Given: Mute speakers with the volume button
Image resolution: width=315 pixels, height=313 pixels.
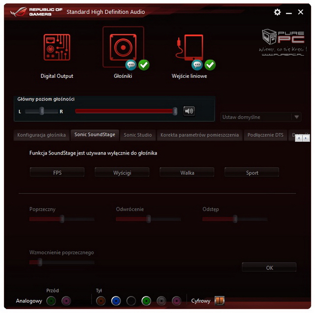Looking at the screenshot, I should [x=189, y=111].
